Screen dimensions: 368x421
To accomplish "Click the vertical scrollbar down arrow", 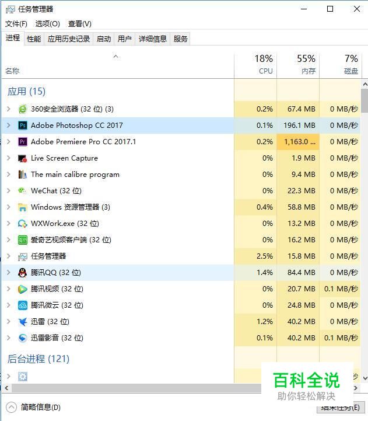I will [365, 378].
